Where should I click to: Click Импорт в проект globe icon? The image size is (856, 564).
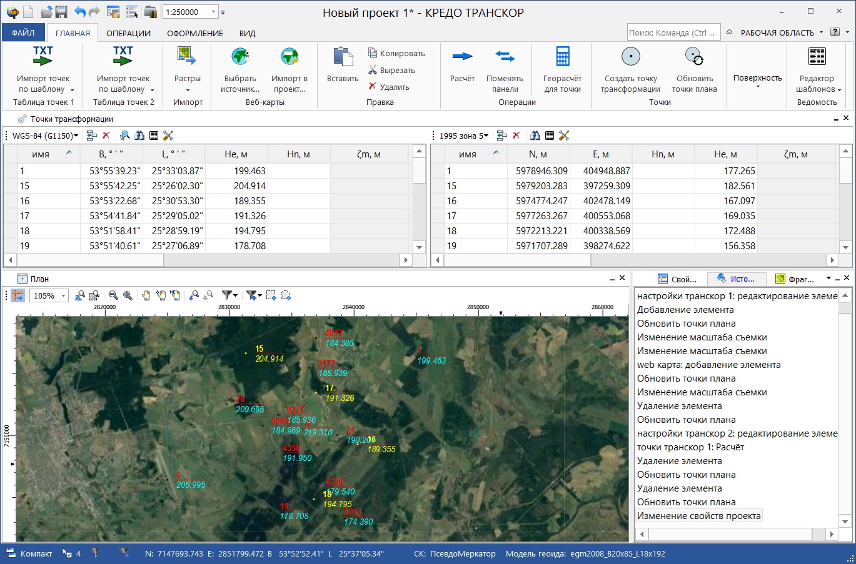click(289, 57)
